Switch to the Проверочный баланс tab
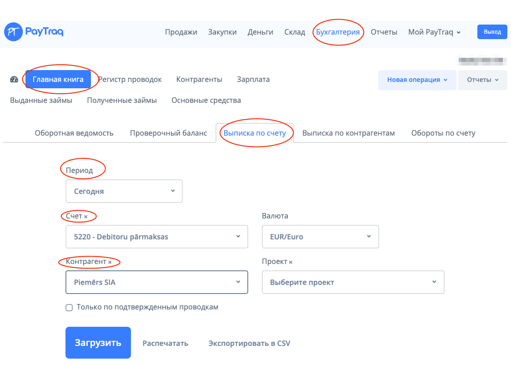511x365 pixels. [x=168, y=133]
